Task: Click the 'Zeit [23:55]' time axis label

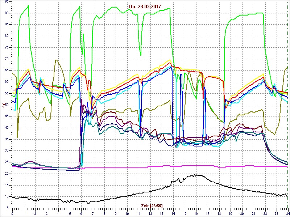Action: tap(152, 206)
